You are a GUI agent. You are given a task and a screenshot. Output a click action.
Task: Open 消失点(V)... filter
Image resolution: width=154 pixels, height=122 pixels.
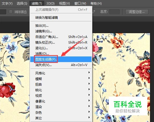[x=61, y=65]
